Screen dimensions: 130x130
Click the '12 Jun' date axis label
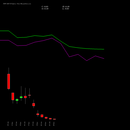[16, 124]
